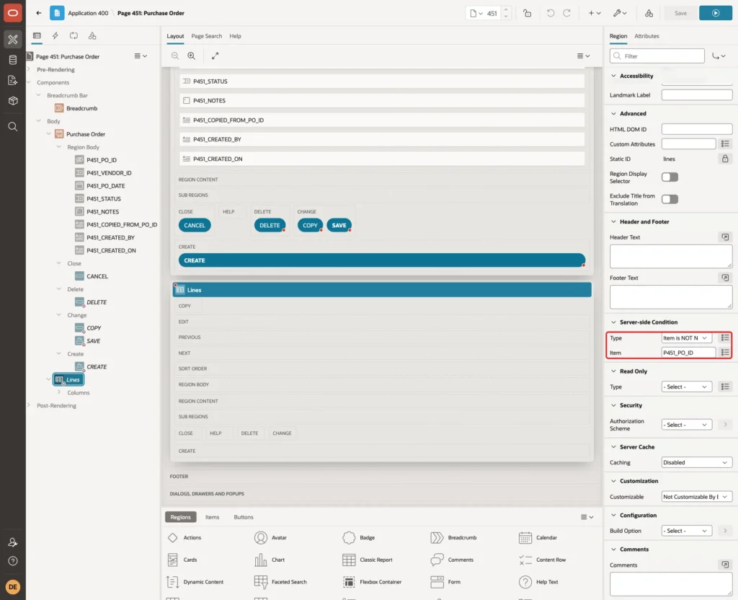Show the Items gallery tab
The image size is (738, 600).
coord(212,517)
